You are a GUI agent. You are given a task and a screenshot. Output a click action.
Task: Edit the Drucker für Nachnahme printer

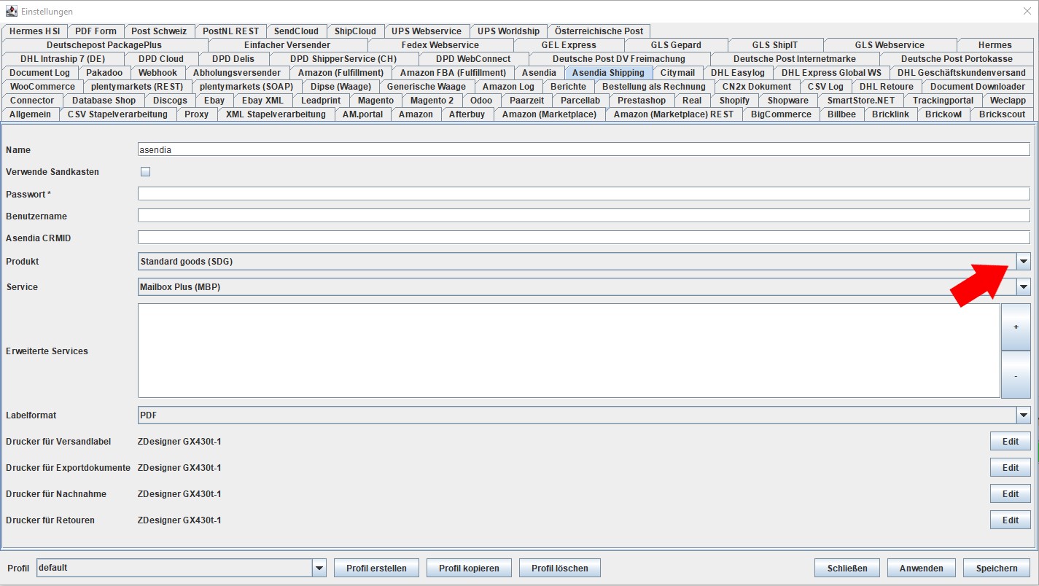[1010, 493]
